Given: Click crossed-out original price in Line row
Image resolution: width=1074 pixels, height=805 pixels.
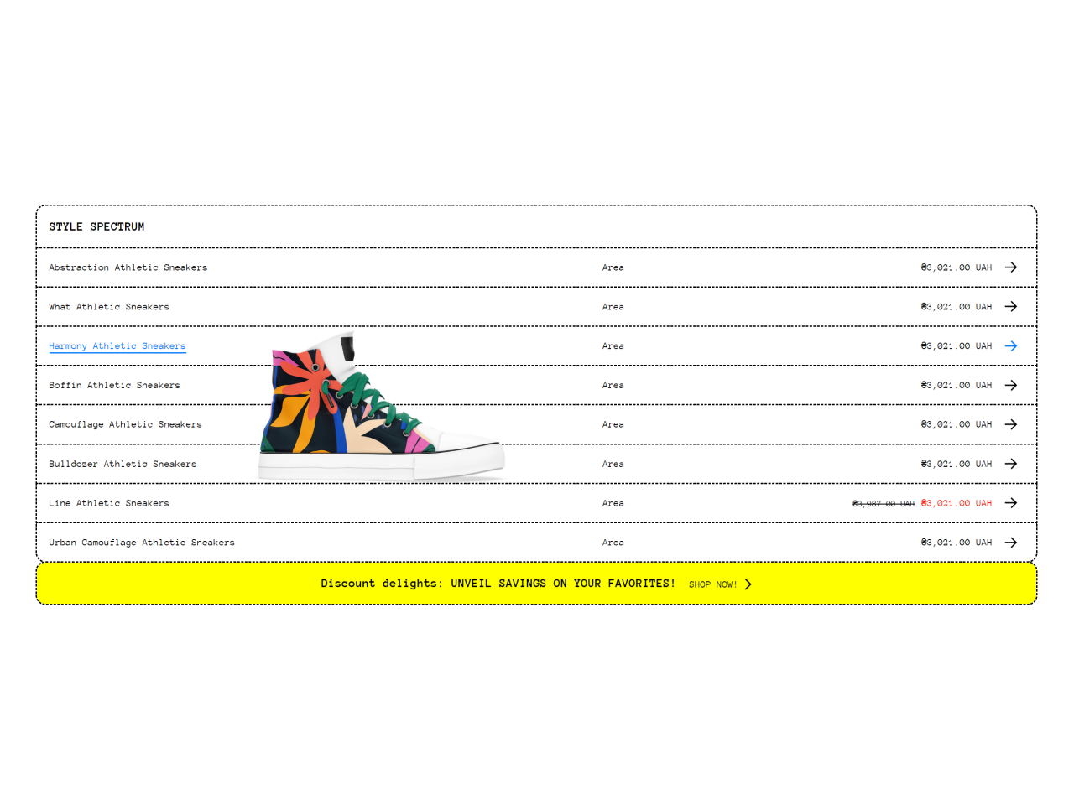Looking at the screenshot, I should pyautogui.click(x=884, y=504).
